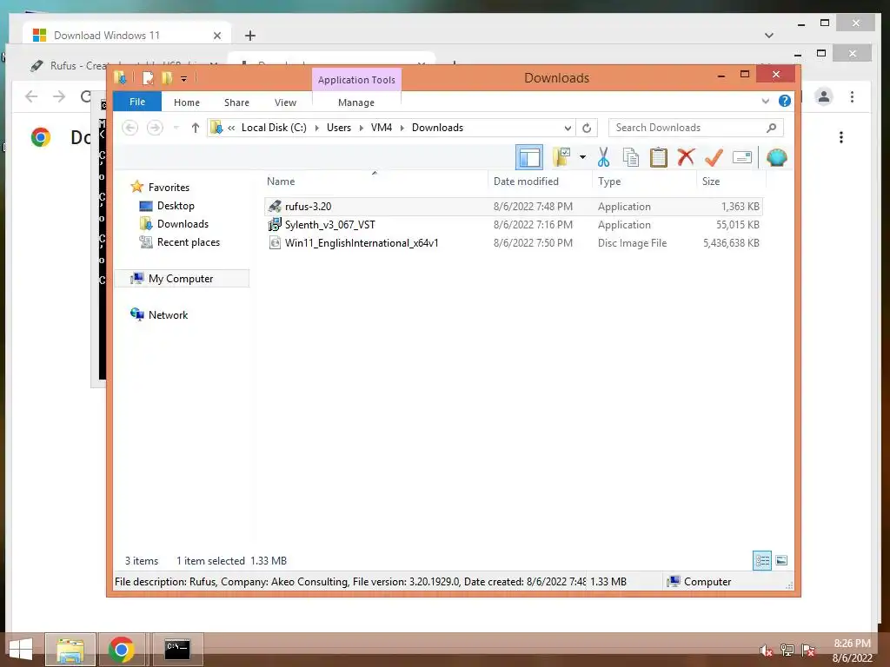
Task: Open the recent locations dropdown arrow
Action: 176,128
